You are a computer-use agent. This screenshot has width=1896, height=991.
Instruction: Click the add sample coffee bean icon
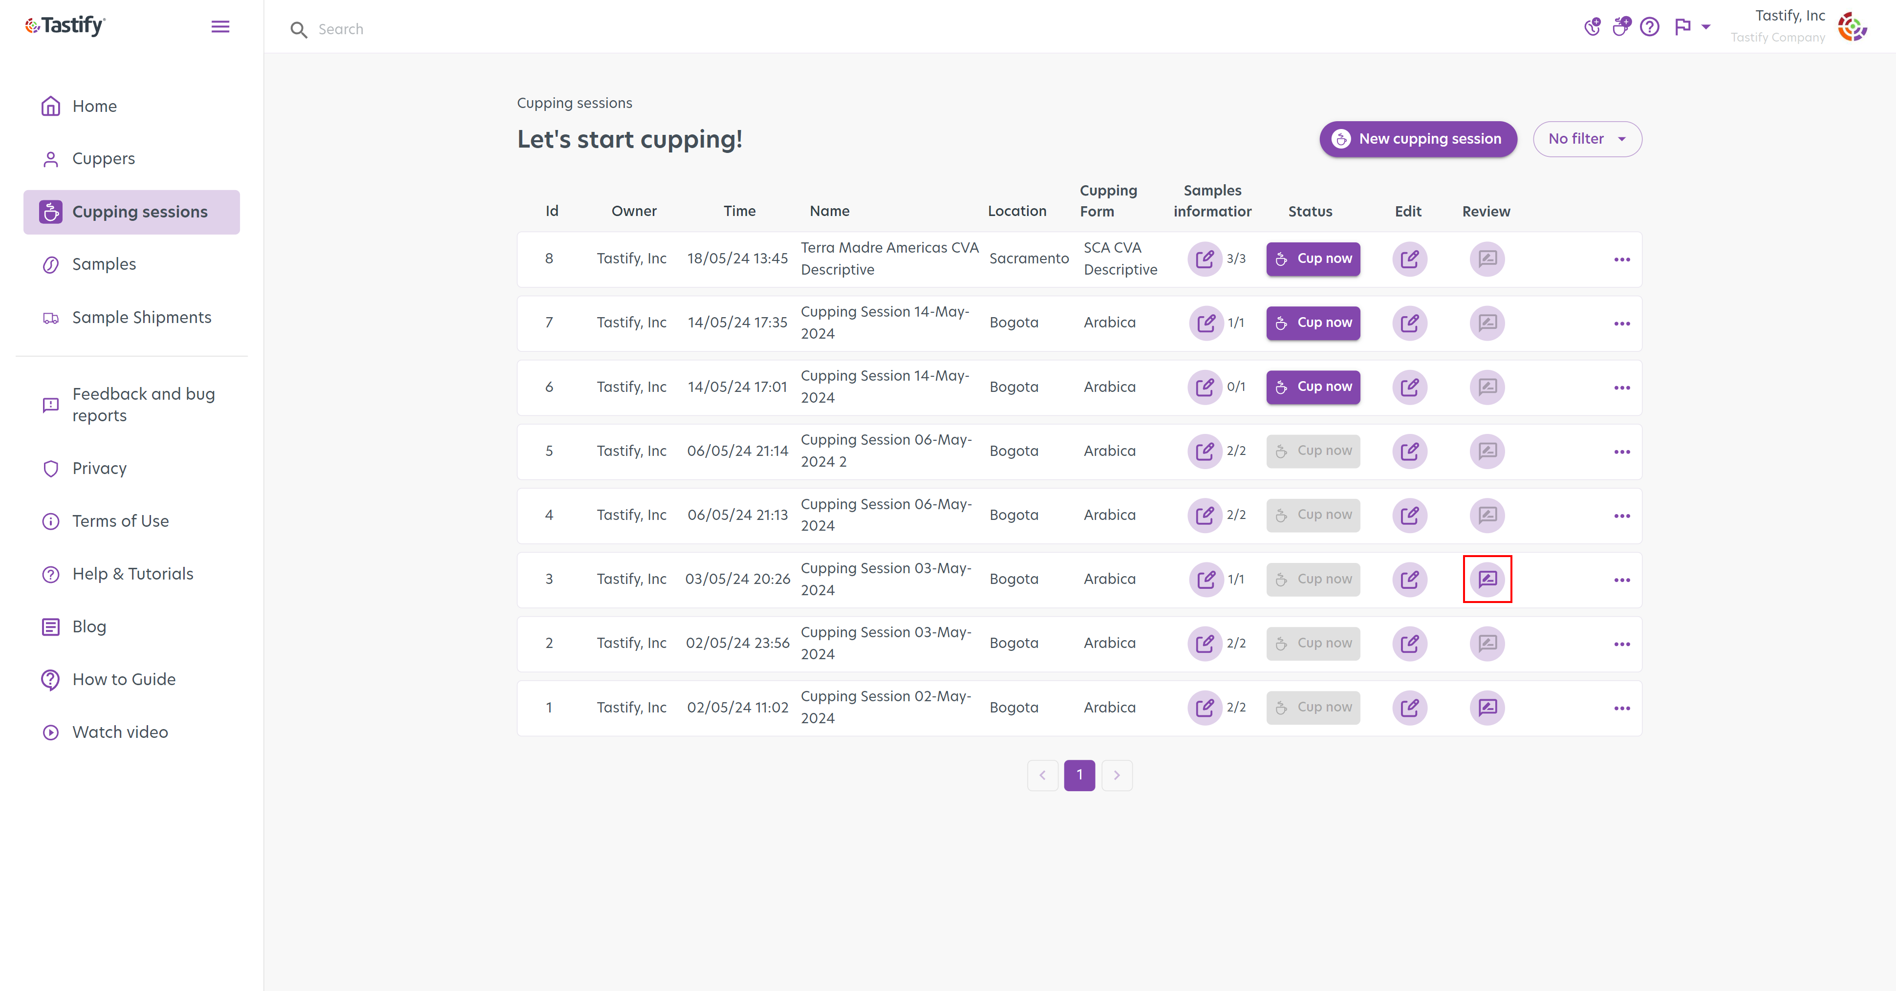pos(1592,27)
